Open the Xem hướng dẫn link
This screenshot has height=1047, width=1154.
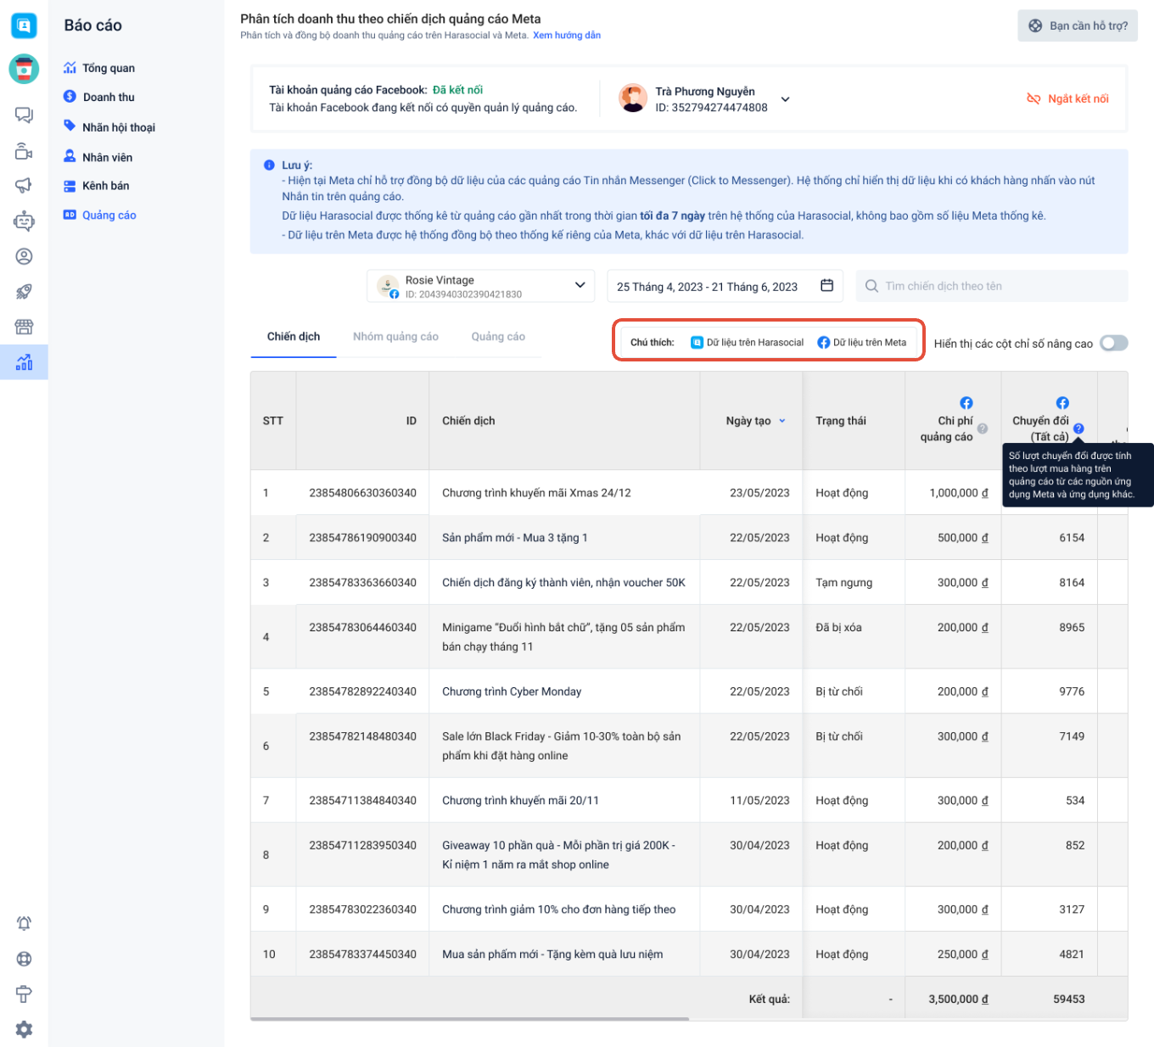pos(566,36)
